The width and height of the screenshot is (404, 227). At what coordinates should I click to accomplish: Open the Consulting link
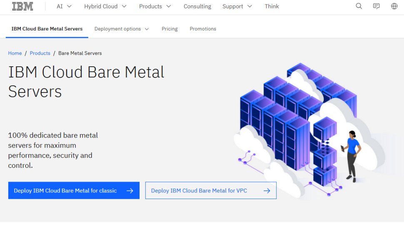coord(197,6)
